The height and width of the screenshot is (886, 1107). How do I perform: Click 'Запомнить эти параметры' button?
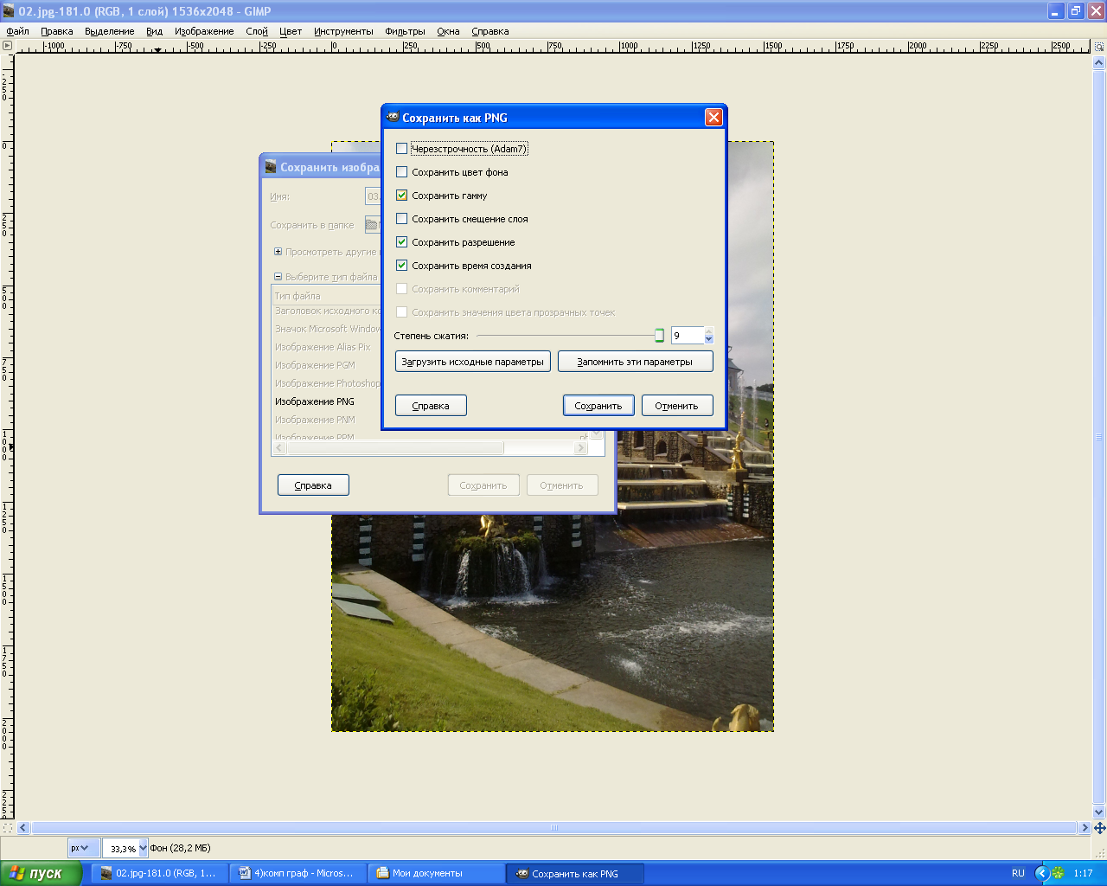(635, 362)
